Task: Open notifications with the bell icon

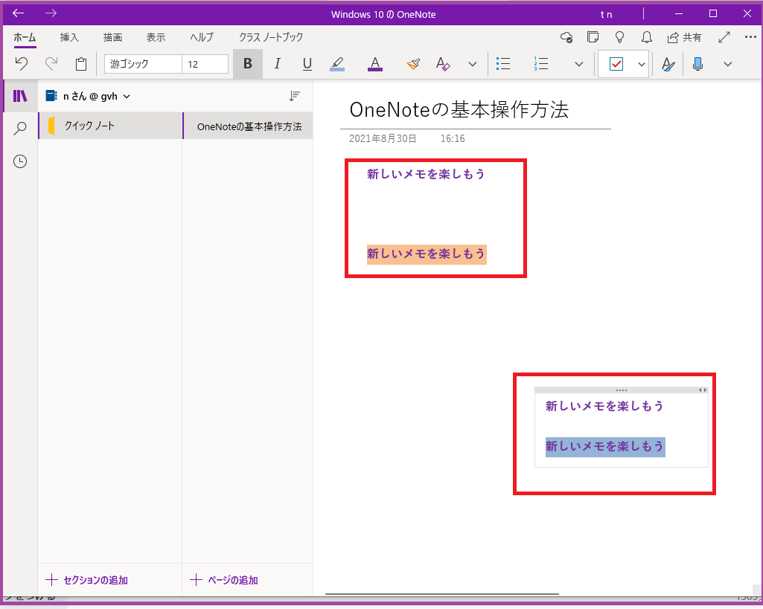Action: tap(645, 37)
